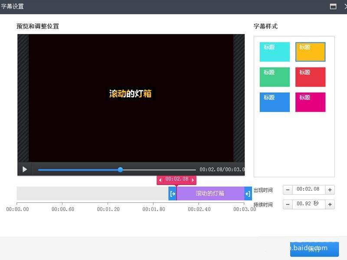The width and height of the screenshot is (347, 260).
Task: Click the plus icon beside 持续时间
Action: pos(330,204)
